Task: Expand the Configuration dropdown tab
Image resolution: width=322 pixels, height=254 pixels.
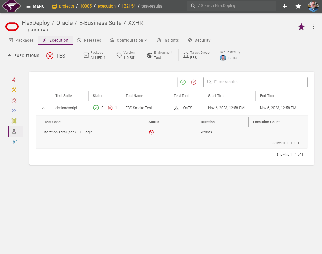Action: point(129,40)
